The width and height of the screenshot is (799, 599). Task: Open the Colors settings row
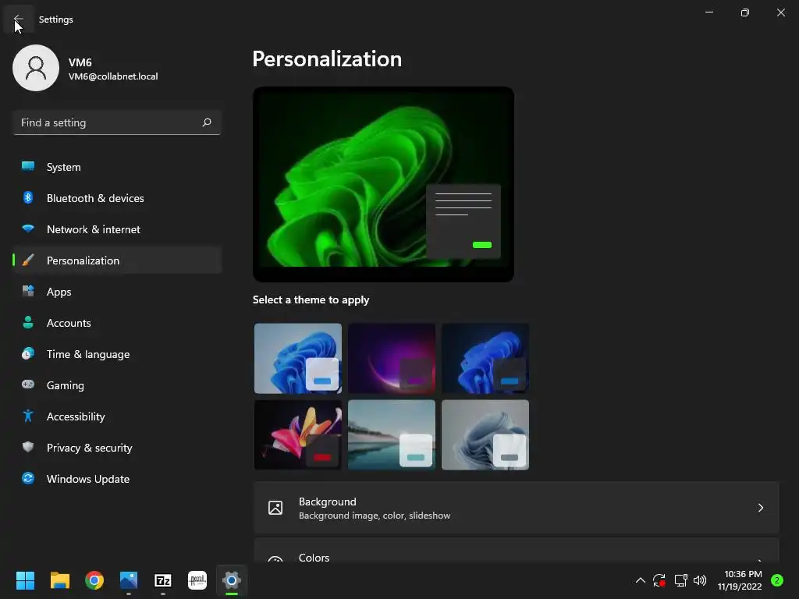click(517, 550)
